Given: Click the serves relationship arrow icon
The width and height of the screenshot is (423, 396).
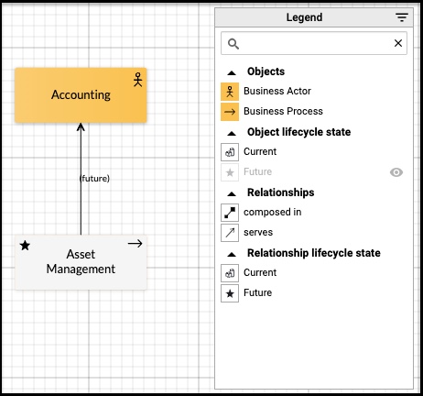Looking at the screenshot, I should (230, 233).
